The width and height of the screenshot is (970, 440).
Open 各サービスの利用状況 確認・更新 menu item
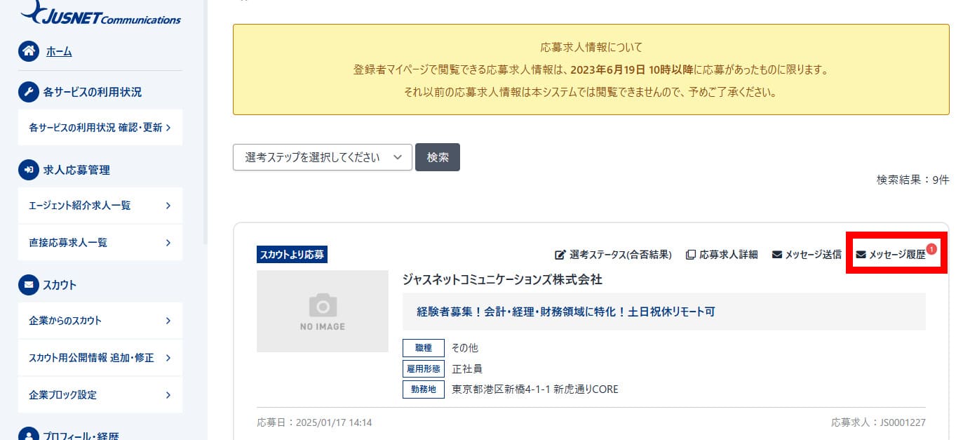click(100, 128)
